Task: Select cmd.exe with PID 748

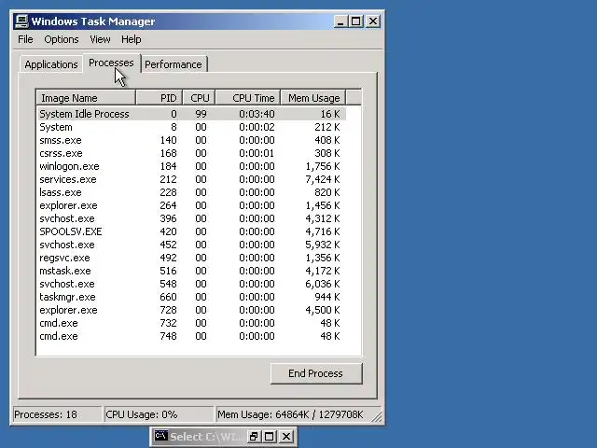Action: (192, 336)
